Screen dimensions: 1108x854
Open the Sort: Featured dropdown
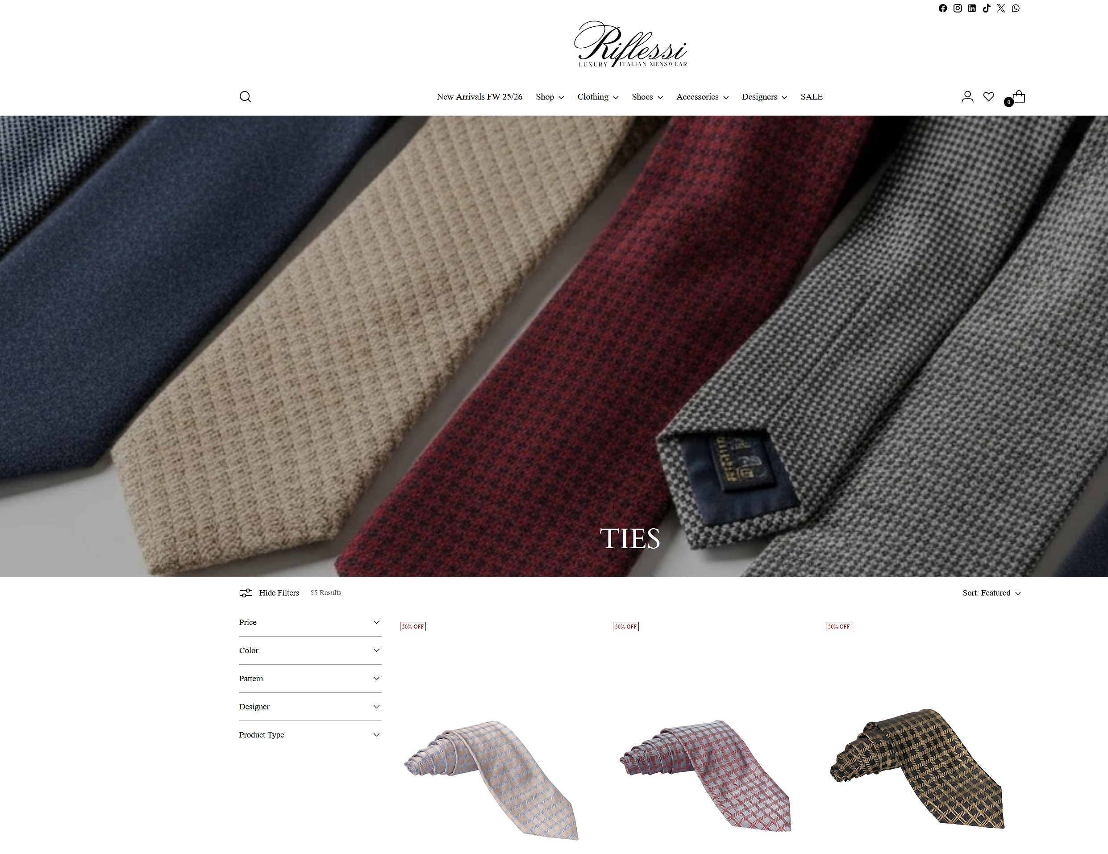tap(991, 593)
